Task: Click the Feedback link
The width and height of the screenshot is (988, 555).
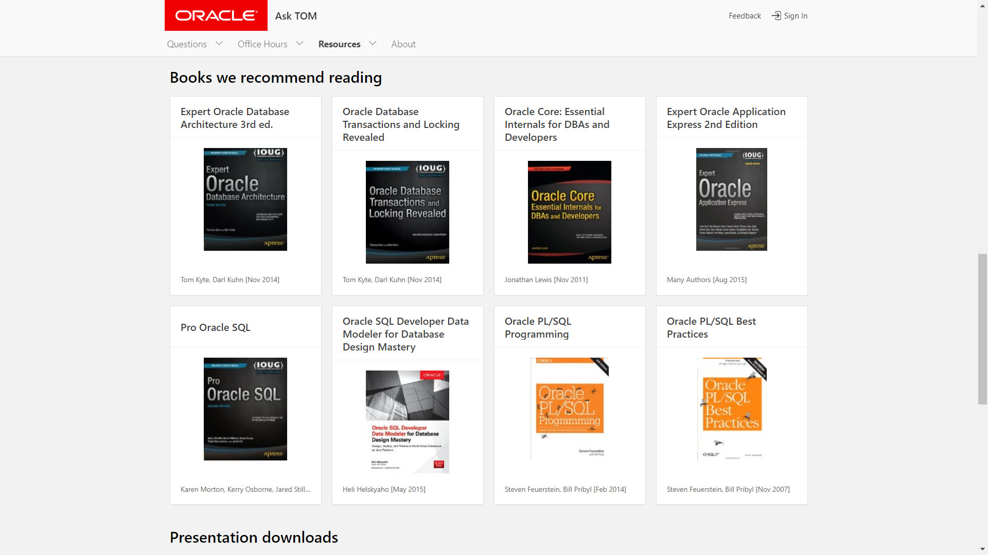Action: 744,16
